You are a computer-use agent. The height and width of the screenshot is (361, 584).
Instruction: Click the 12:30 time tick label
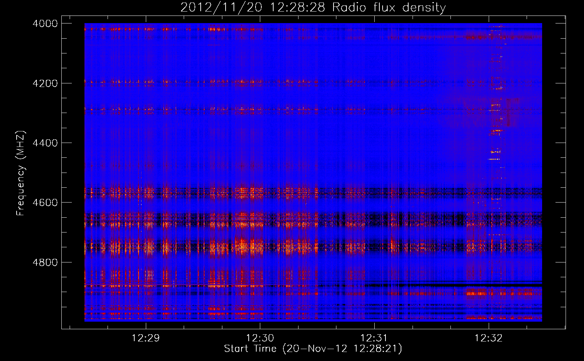point(260,338)
